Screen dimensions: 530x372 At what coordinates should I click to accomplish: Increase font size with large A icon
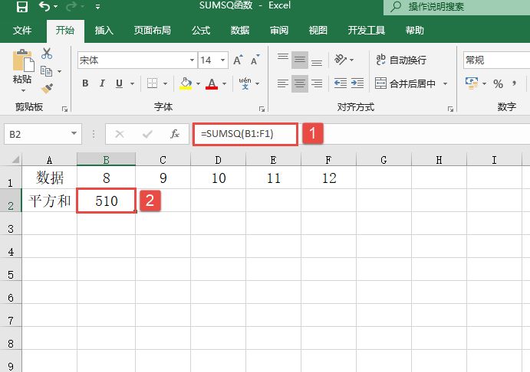click(x=238, y=60)
